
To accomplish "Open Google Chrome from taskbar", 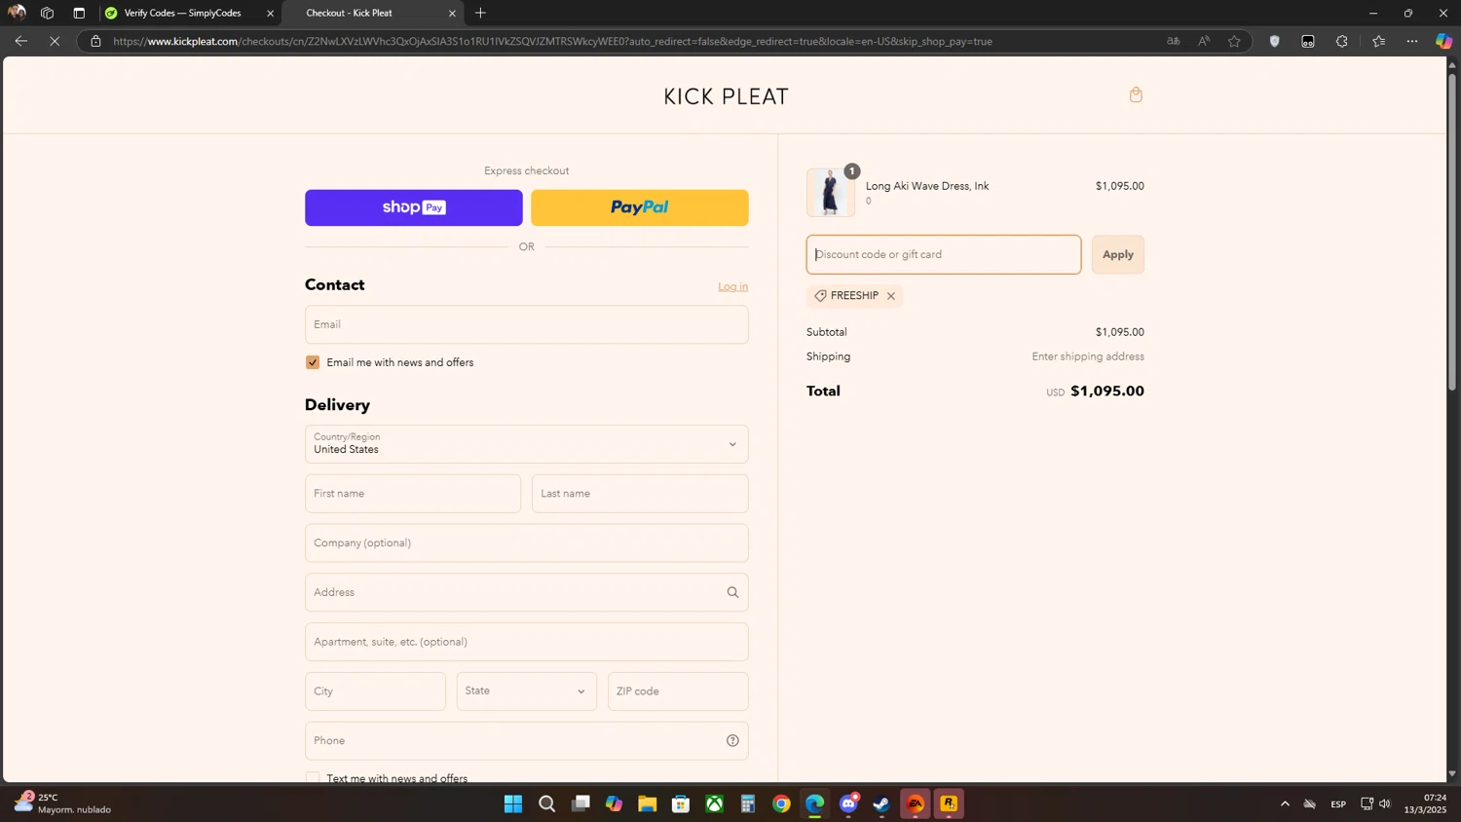I will 781,803.
